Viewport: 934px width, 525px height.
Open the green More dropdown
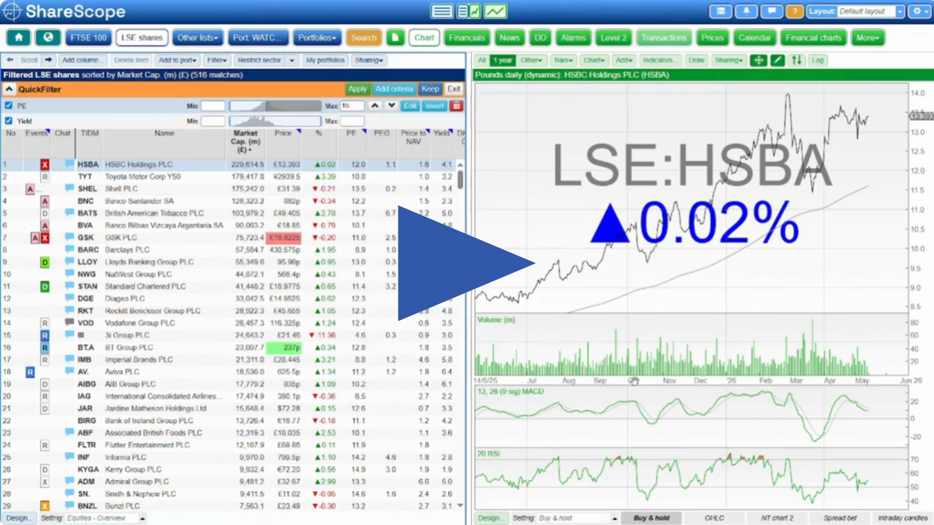point(868,37)
